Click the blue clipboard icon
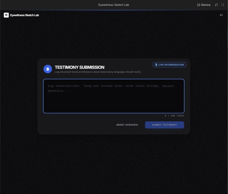Viewport: 228px width, 194px height. (x=48, y=69)
